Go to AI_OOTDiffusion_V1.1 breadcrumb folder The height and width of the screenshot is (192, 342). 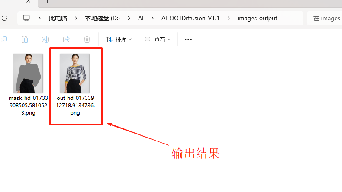(190, 19)
